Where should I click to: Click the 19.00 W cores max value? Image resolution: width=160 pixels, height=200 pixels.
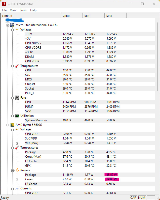pos(111,179)
